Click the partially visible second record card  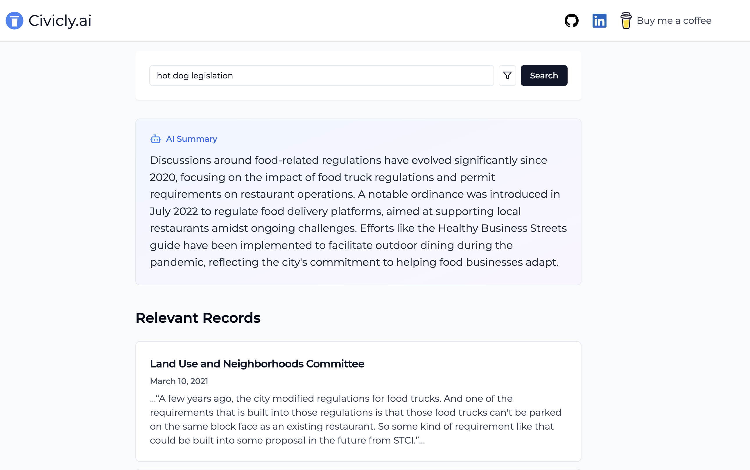[358, 469]
